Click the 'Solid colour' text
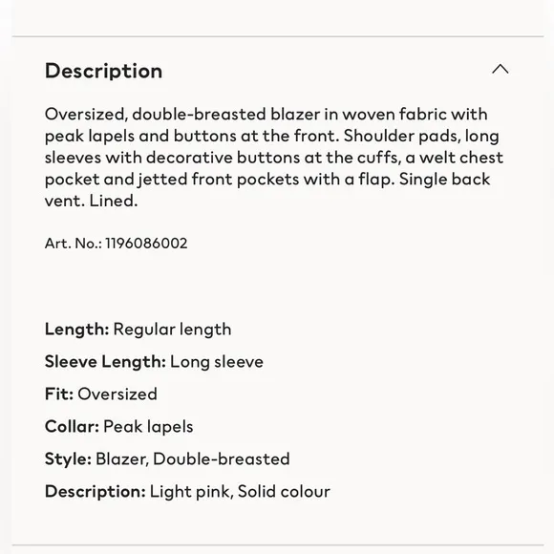This screenshot has width=554, height=554. click(x=284, y=492)
